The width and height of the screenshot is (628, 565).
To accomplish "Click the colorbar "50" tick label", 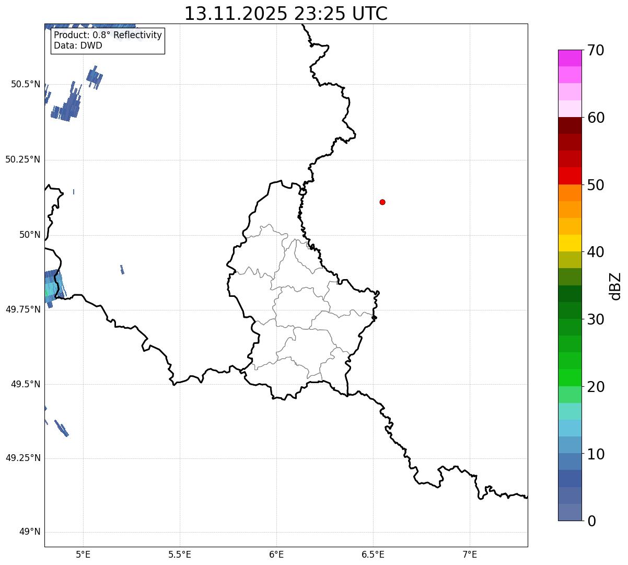I will click(x=596, y=185).
